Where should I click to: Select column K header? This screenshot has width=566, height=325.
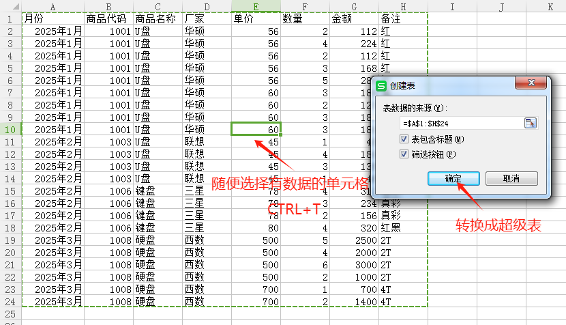(x=550, y=6)
